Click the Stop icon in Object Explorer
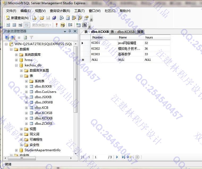Image resolution: width=202 pixels, height=169 pixels. click(x=19, y=38)
